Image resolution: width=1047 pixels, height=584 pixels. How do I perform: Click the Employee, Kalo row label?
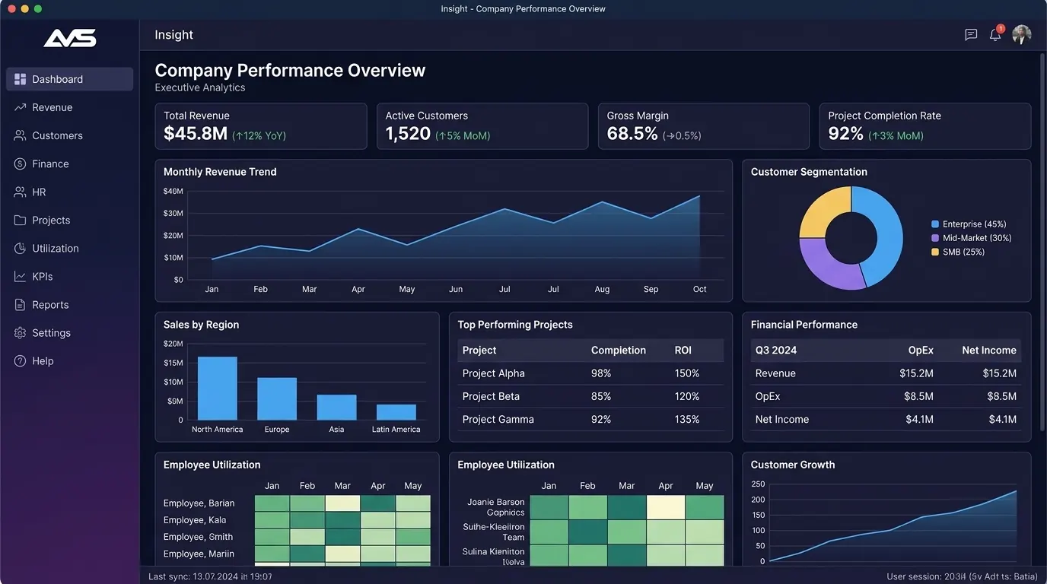pyautogui.click(x=195, y=520)
